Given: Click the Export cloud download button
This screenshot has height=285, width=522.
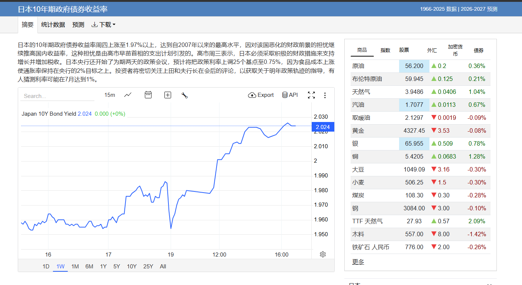Looking at the screenshot, I should [x=261, y=95].
